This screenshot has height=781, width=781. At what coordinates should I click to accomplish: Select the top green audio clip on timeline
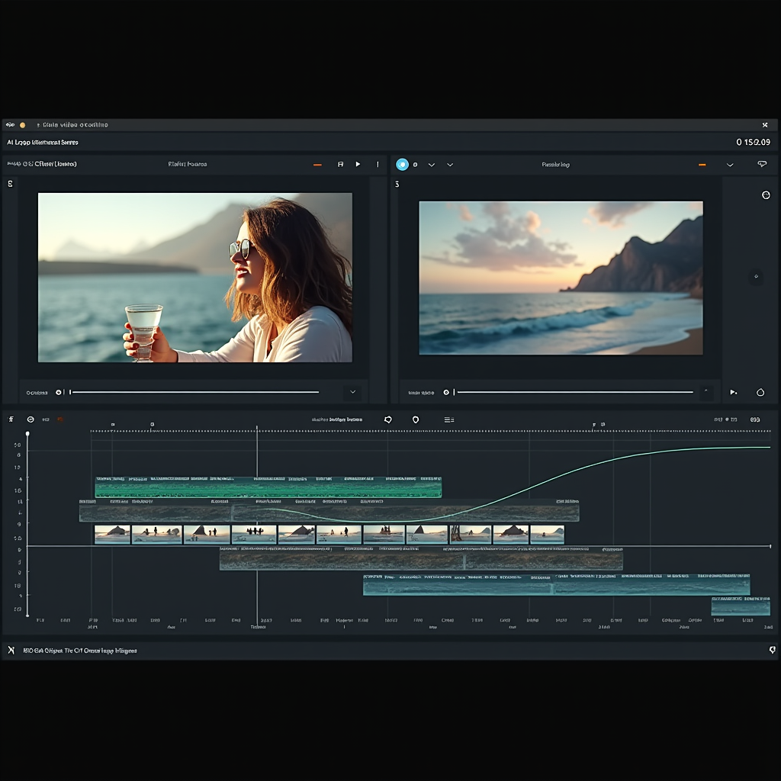coord(268,487)
